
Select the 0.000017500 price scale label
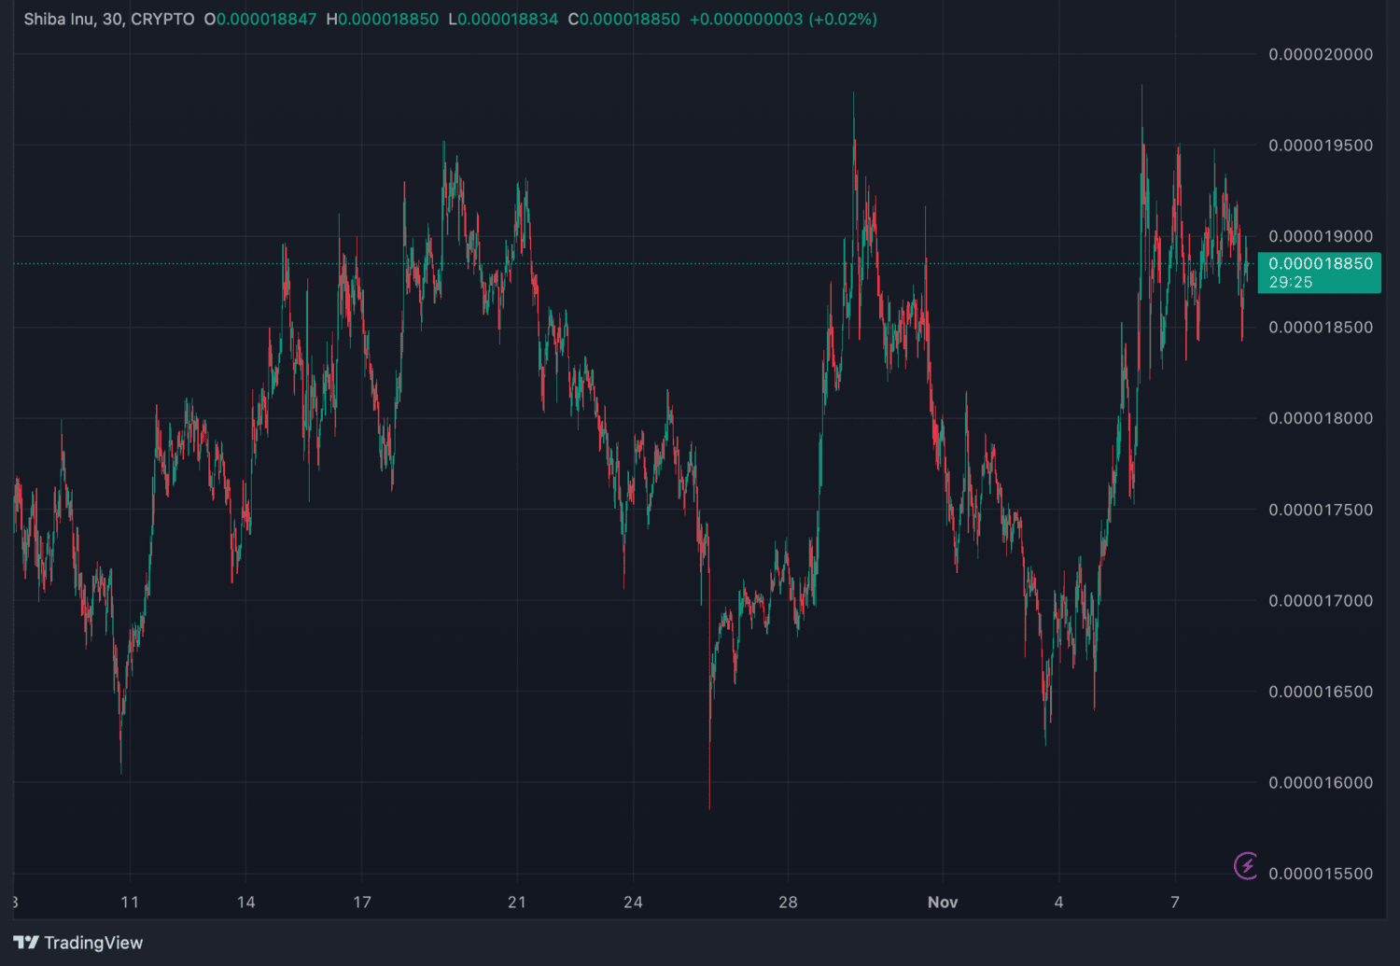coord(1320,511)
